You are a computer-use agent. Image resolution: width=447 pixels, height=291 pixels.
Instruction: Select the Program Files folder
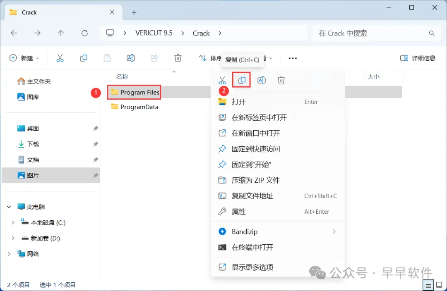[135, 92]
